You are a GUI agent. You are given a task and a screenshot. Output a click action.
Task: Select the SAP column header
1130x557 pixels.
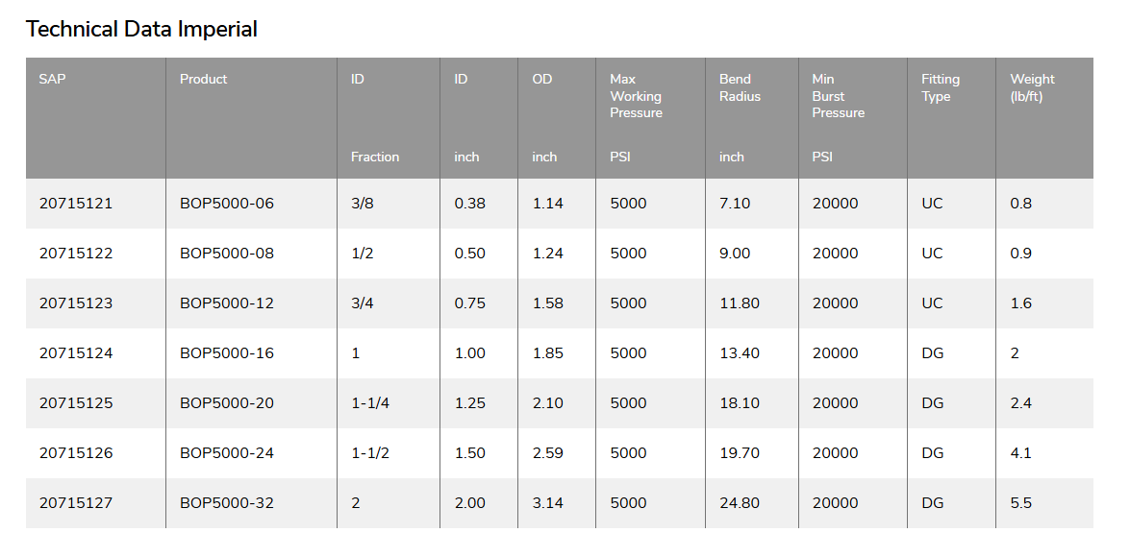(x=52, y=79)
